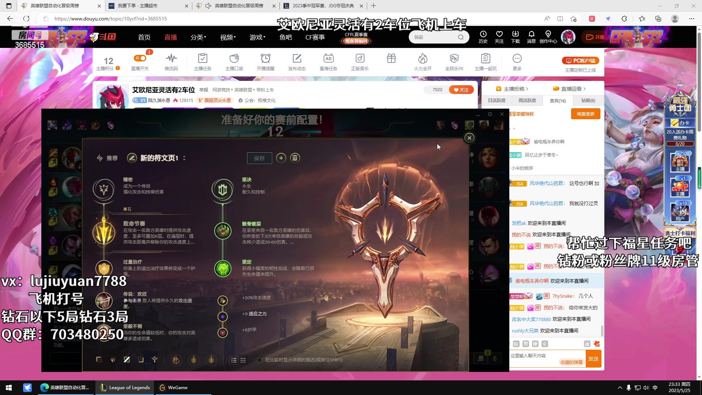Select the 坚定 rune icon

[x=223, y=268]
